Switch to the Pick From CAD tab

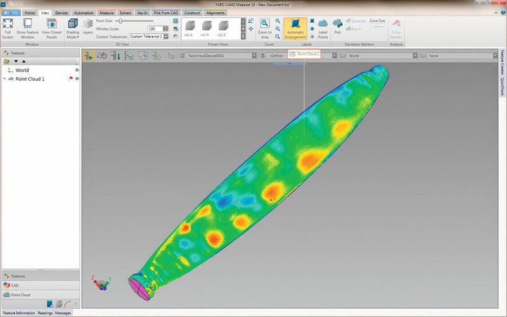pyautogui.click(x=166, y=13)
